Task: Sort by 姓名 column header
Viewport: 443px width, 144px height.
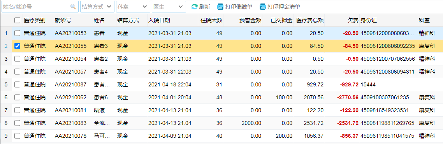Action: [x=99, y=20]
